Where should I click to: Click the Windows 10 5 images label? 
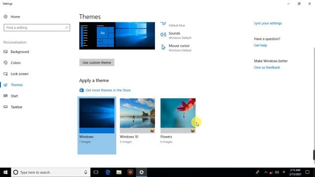(126, 142)
